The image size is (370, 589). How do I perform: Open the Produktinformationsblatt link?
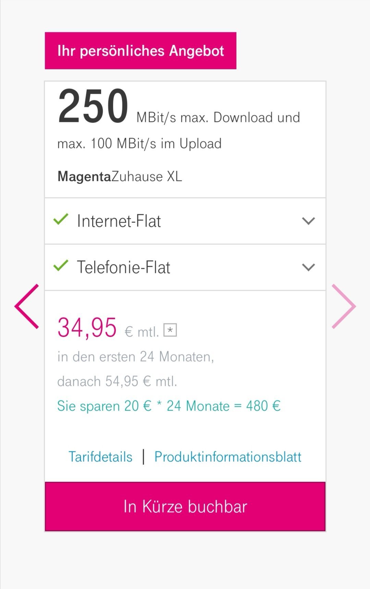[x=228, y=457]
